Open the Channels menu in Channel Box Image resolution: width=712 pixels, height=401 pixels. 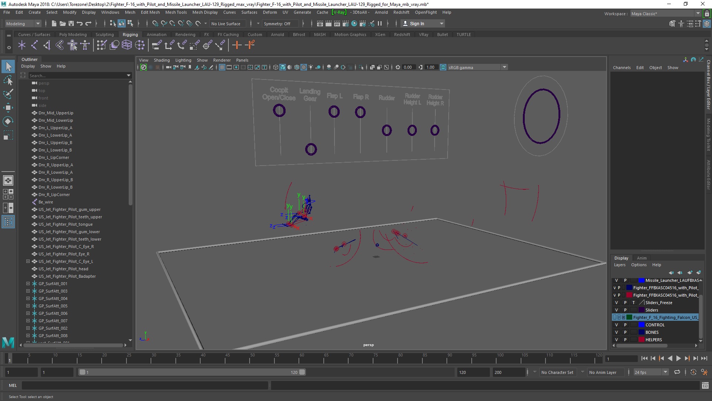622,68
